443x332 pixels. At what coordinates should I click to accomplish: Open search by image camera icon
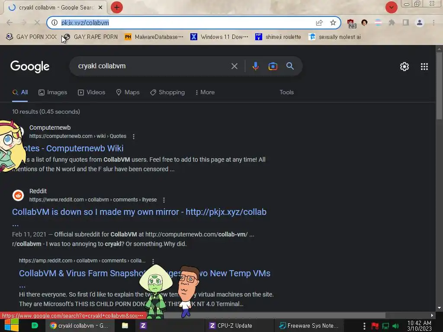pos(273,66)
